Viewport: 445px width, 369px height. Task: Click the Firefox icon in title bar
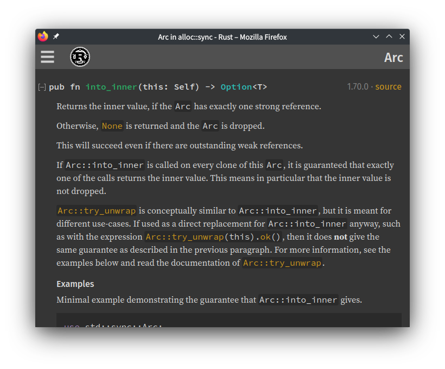click(43, 36)
